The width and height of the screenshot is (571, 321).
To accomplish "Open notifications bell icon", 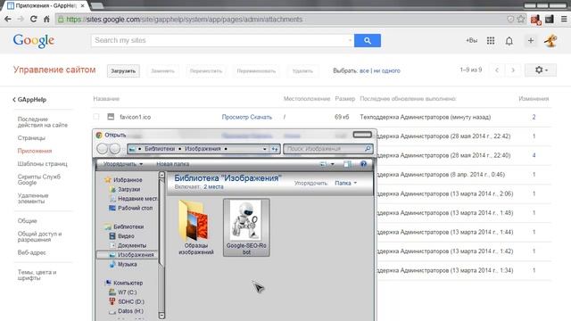I will tap(509, 41).
